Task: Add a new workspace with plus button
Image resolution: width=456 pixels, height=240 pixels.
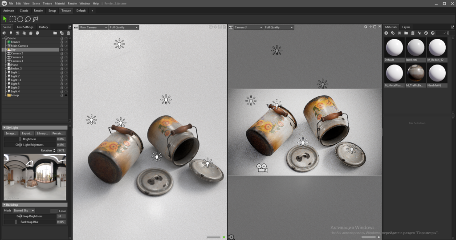Action: pyautogui.click(x=92, y=11)
